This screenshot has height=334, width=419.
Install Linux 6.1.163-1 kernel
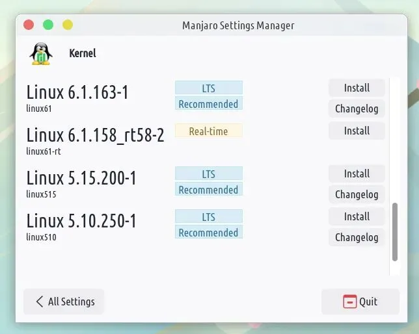click(357, 88)
